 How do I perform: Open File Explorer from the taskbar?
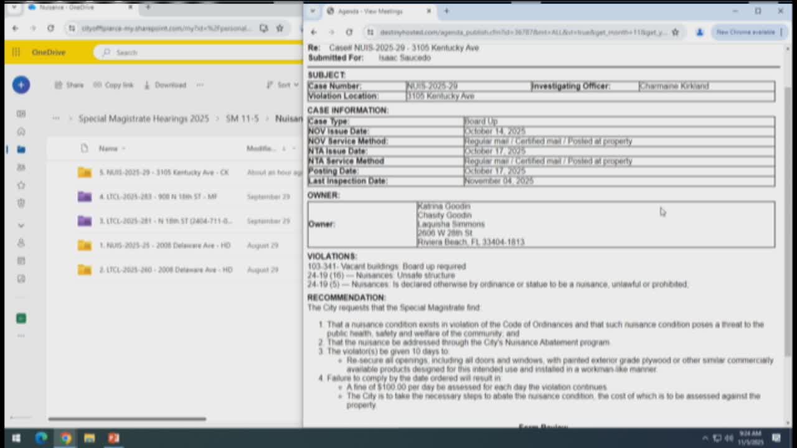[x=90, y=438]
